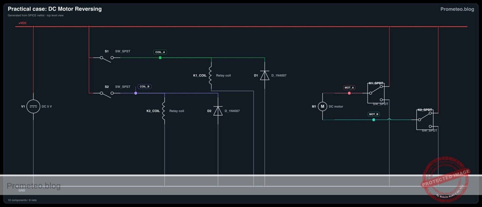Click the SW_SPST label next to S1
482x207 pixels.
coord(123,51)
